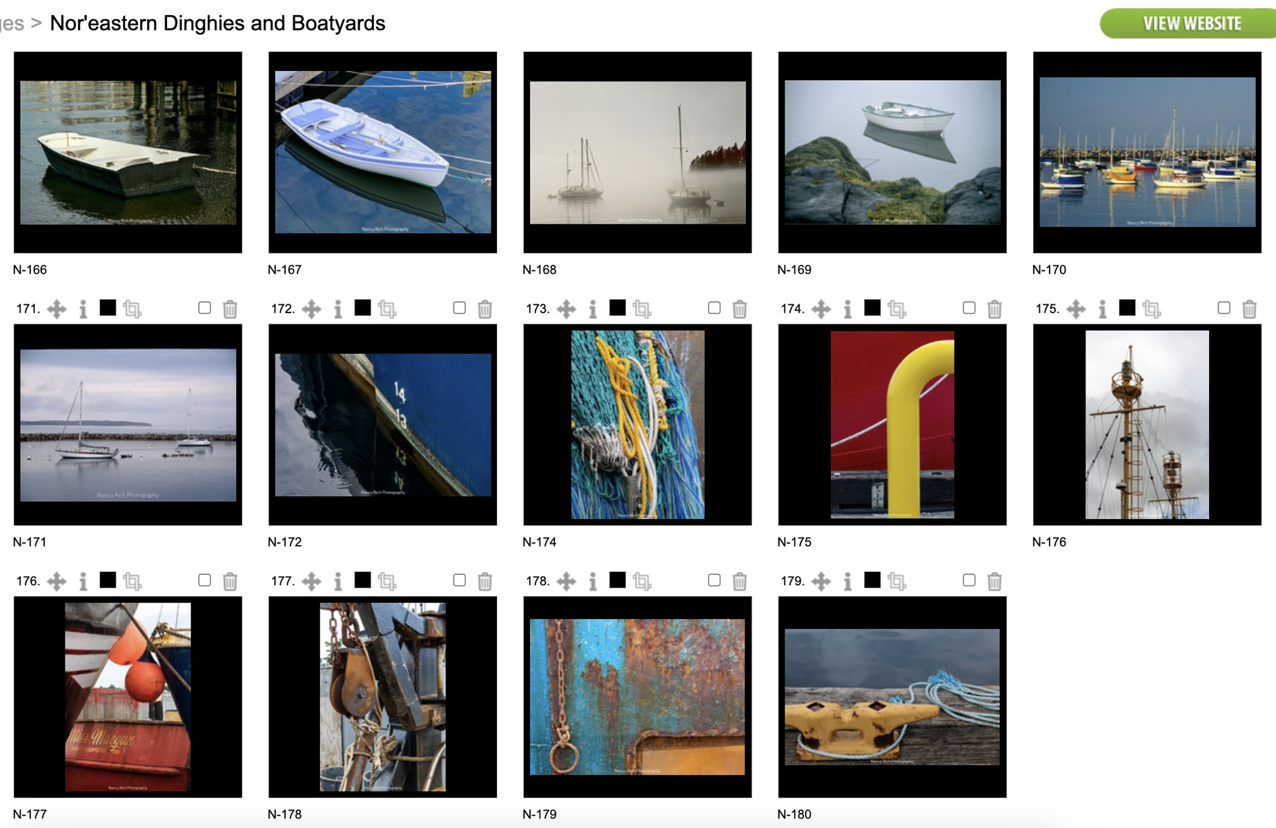Click black color swatch for image 178
This screenshot has height=828, width=1276.
[618, 580]
